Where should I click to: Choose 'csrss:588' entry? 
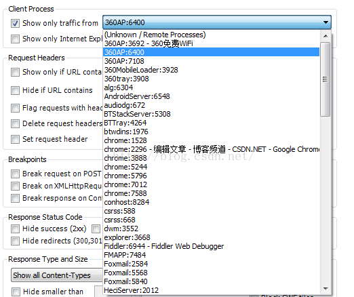pos(212,211)
